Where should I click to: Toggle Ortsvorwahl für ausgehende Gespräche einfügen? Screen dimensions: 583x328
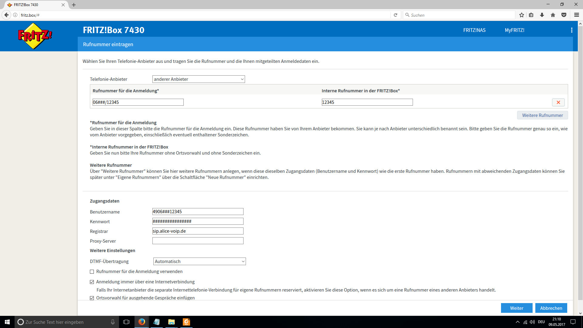tap(92, 298)
